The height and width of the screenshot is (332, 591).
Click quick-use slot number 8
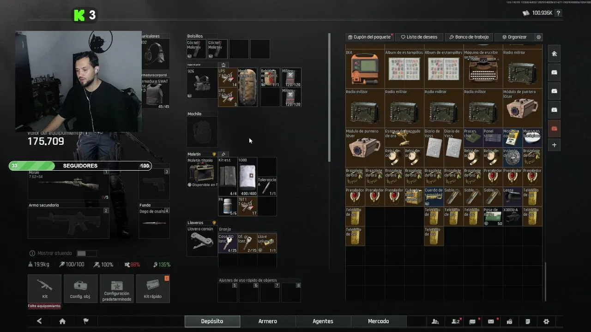point(291,292)
